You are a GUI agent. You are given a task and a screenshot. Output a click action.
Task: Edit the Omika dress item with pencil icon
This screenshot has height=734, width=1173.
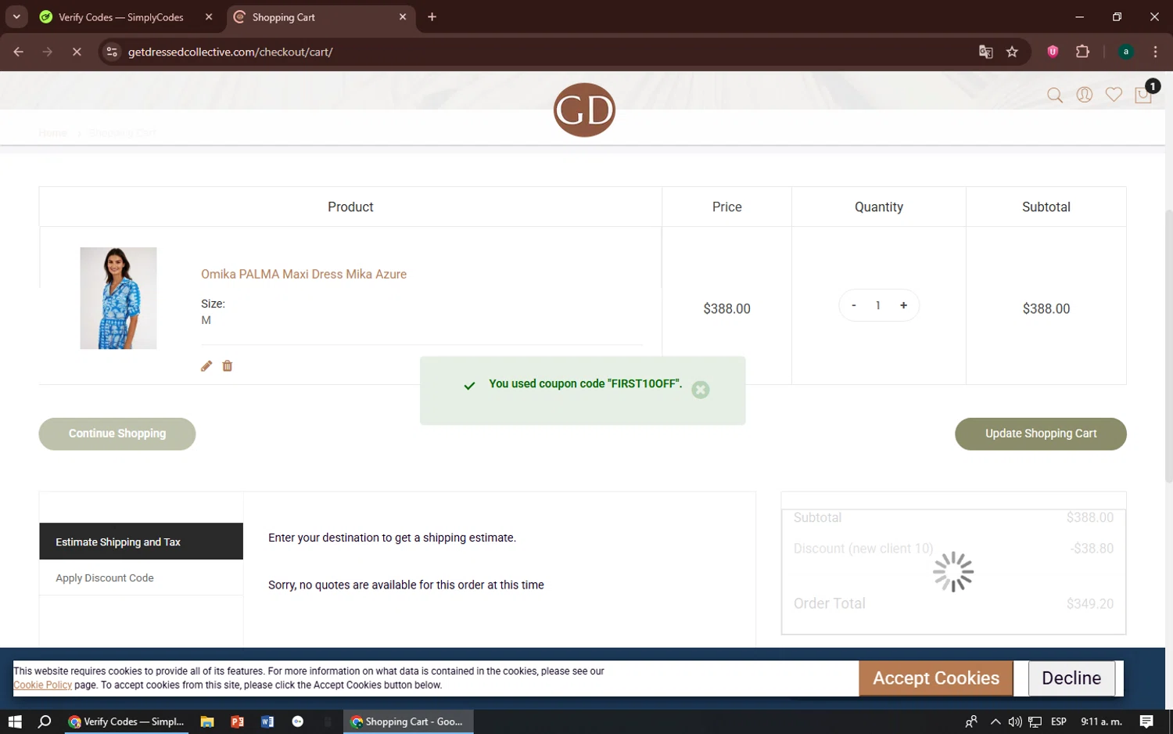206,366
